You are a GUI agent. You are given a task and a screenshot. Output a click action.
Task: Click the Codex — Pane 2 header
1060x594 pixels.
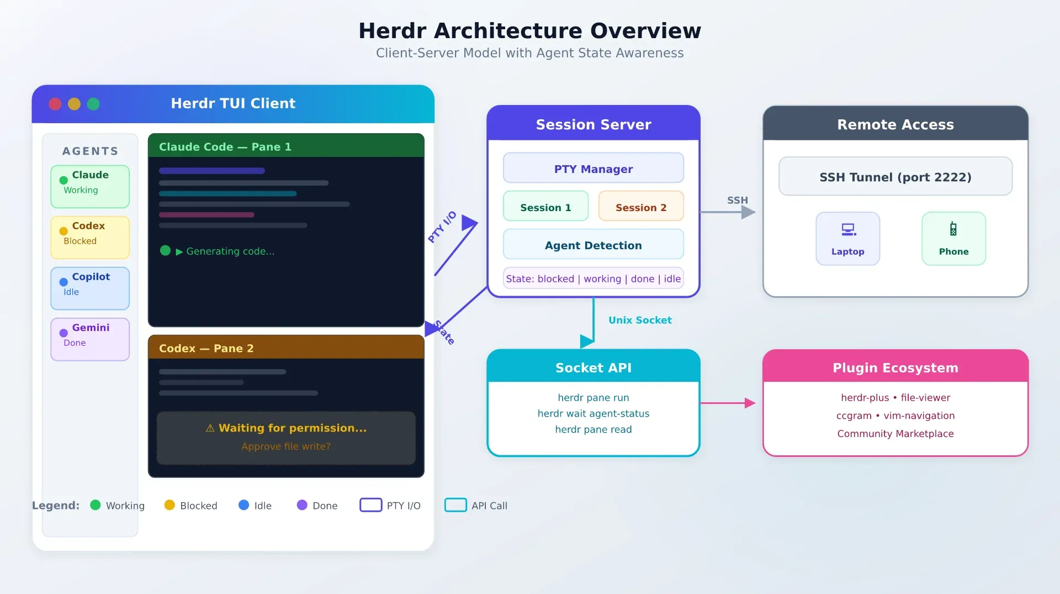click(x=286, y=348)
